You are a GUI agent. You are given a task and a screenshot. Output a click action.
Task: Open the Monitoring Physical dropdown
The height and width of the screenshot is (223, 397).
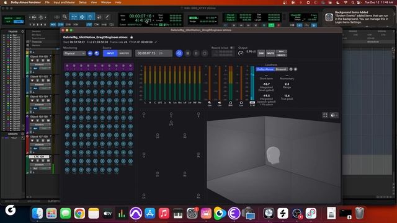tap(74, 53)
